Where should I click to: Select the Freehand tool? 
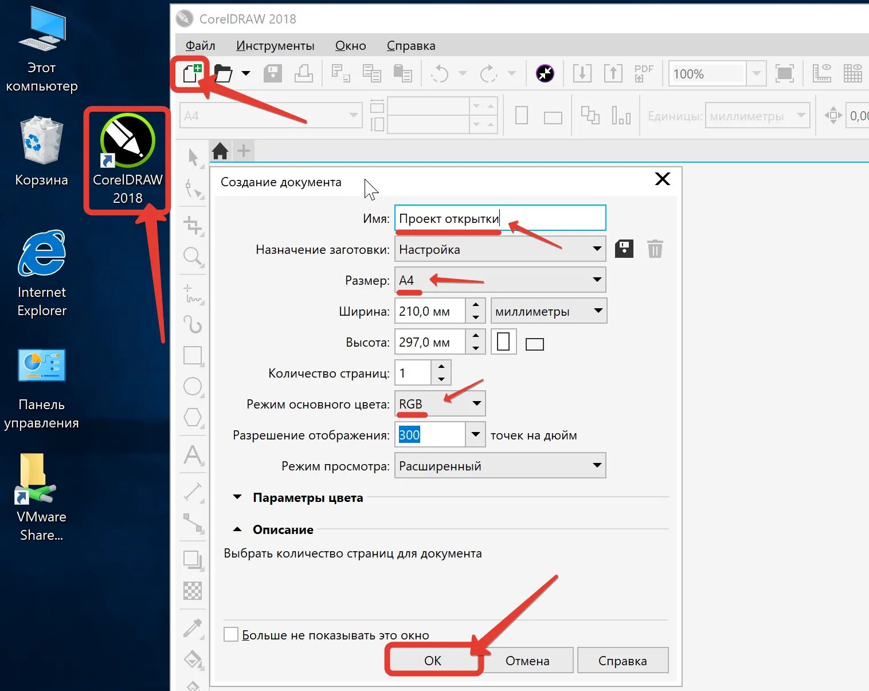pyautogui.click(x=194, y=294)
